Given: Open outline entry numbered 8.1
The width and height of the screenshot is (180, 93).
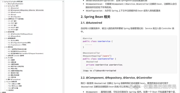Looking at the screenshot, I should coord(11,60).
